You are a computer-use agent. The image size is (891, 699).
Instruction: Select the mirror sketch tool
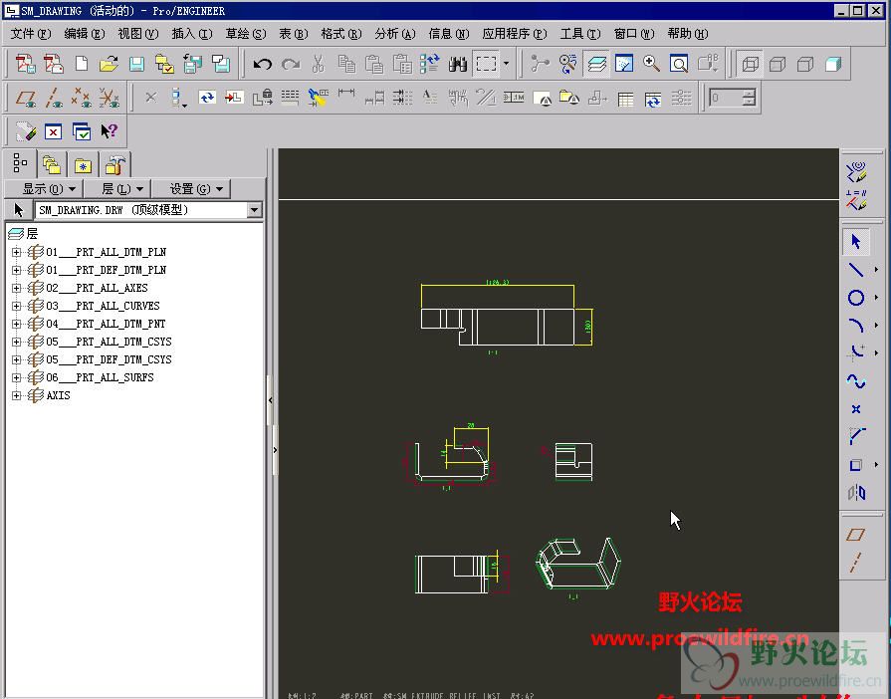[x=856, y=493]
